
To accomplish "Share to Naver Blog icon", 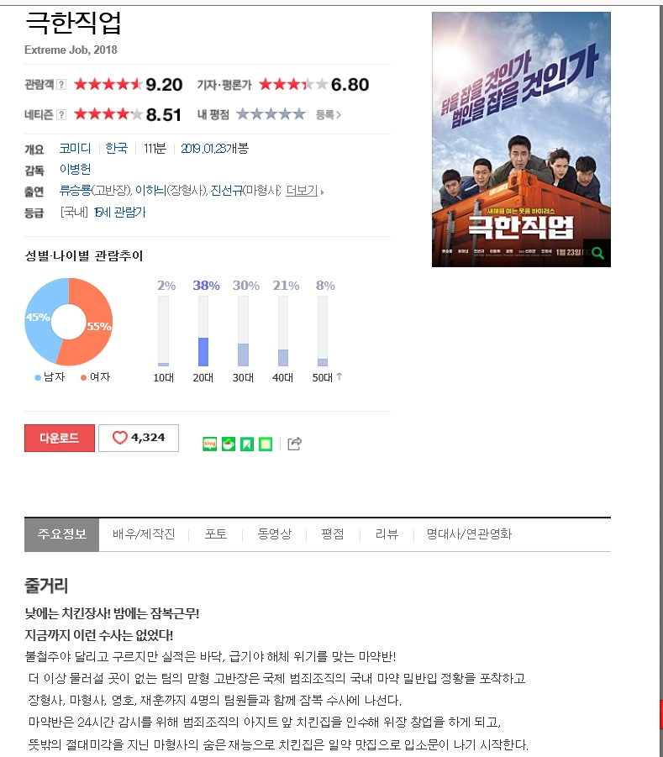I will pyautogui.click(x=209, y=444).
